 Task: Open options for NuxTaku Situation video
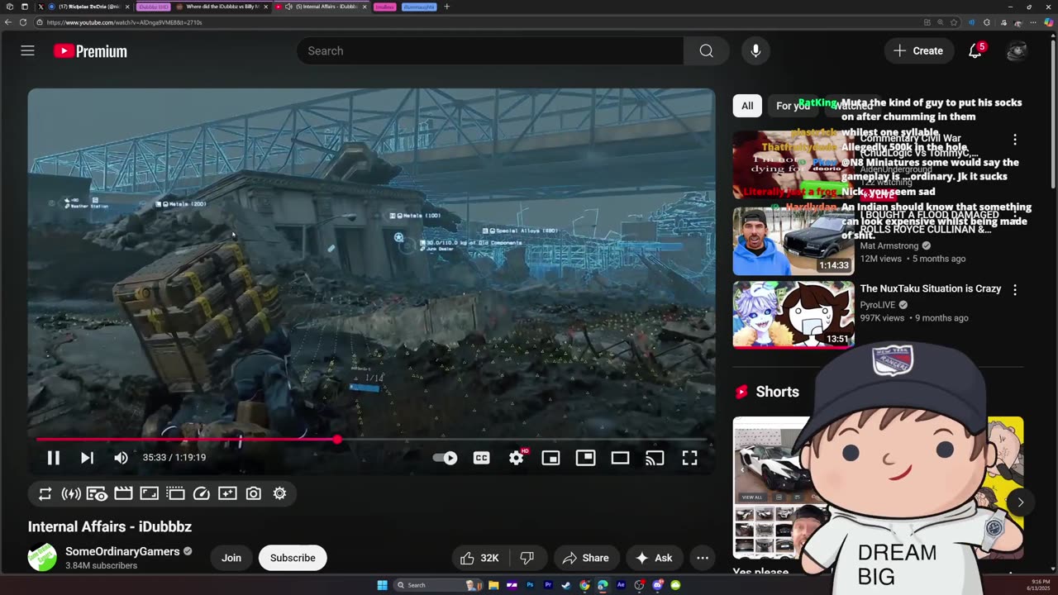[1015, 290]
